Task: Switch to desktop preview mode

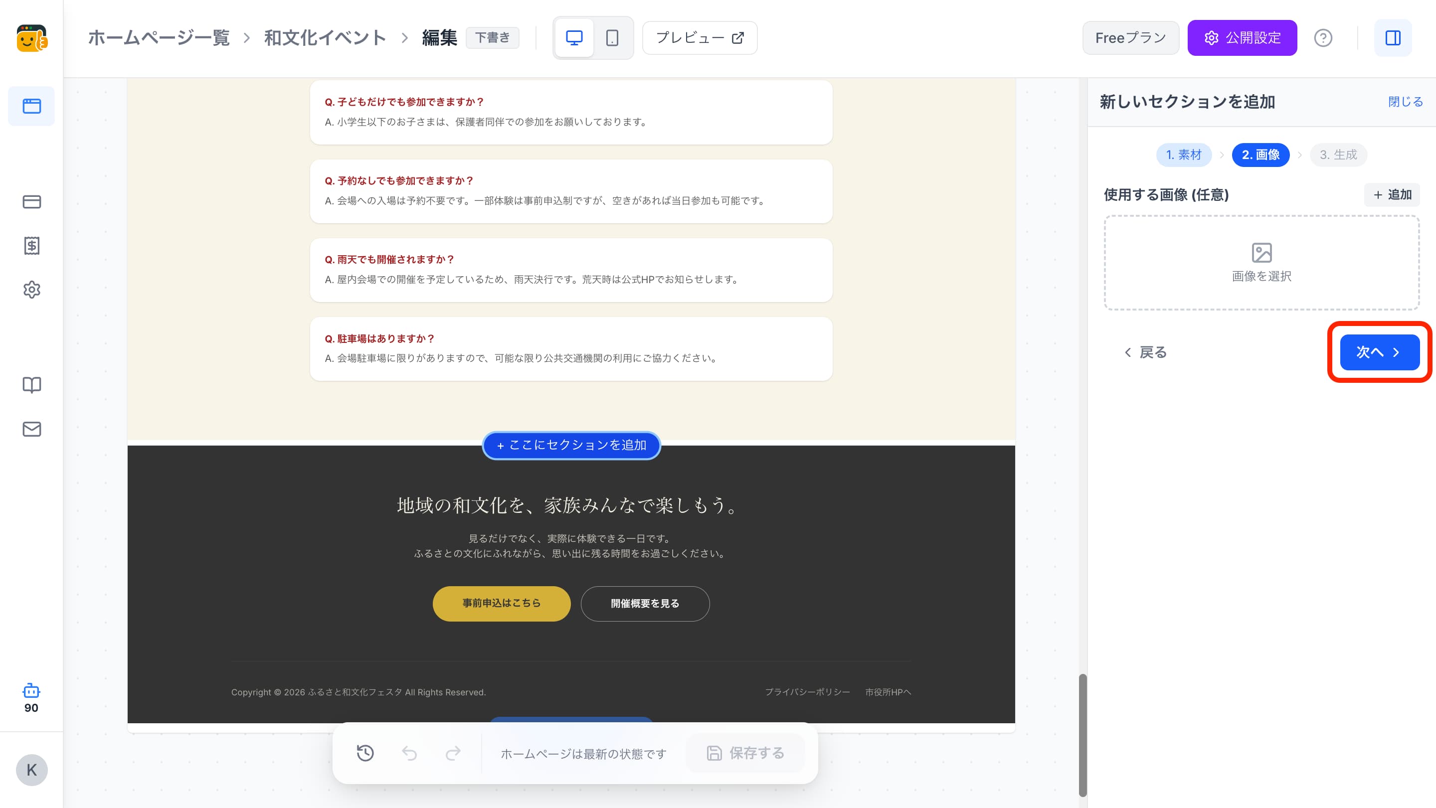Action: 573,38
